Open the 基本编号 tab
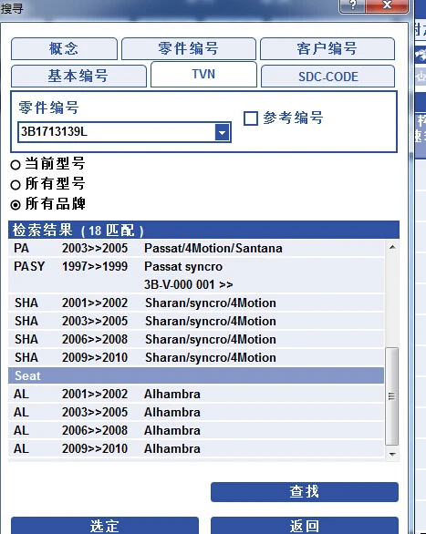 (x=78, y=76)
